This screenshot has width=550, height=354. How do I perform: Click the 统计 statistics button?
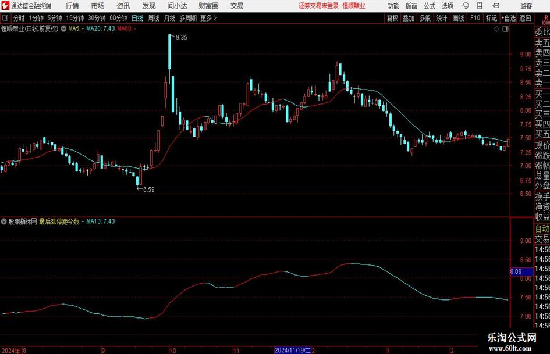pos(441,18)
